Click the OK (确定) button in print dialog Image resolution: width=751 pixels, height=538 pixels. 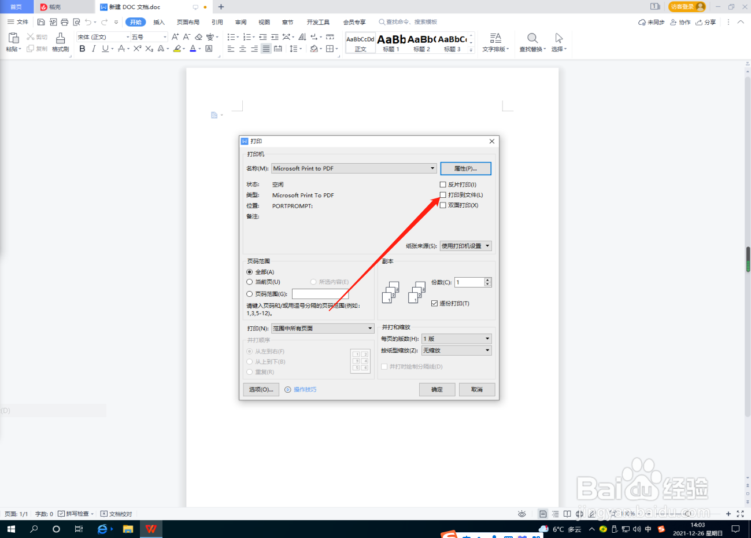437,389
